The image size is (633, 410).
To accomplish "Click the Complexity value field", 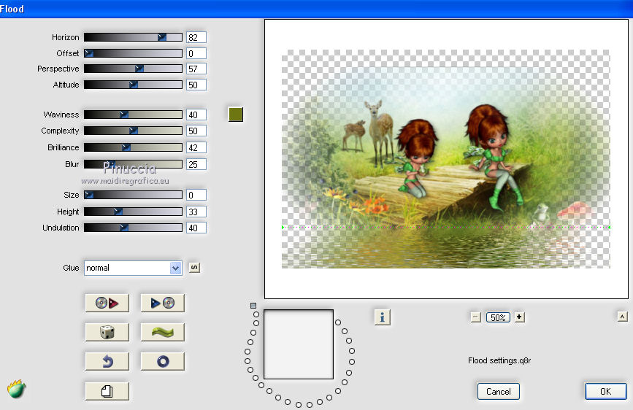I will coord(196,131).
